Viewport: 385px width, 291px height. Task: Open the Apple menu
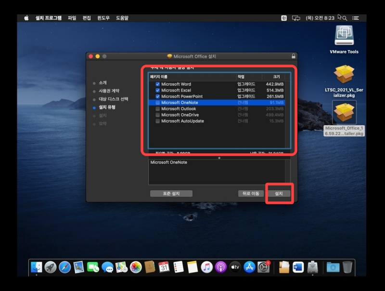(26, 18)
